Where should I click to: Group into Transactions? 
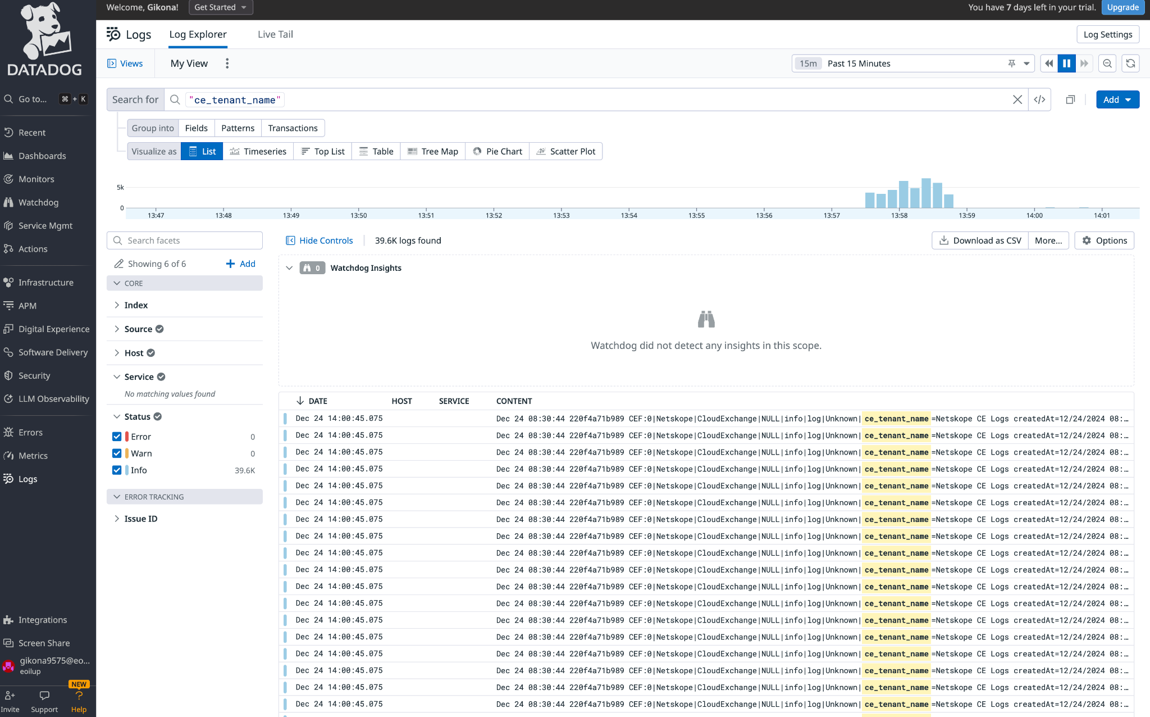pos(293,128)
